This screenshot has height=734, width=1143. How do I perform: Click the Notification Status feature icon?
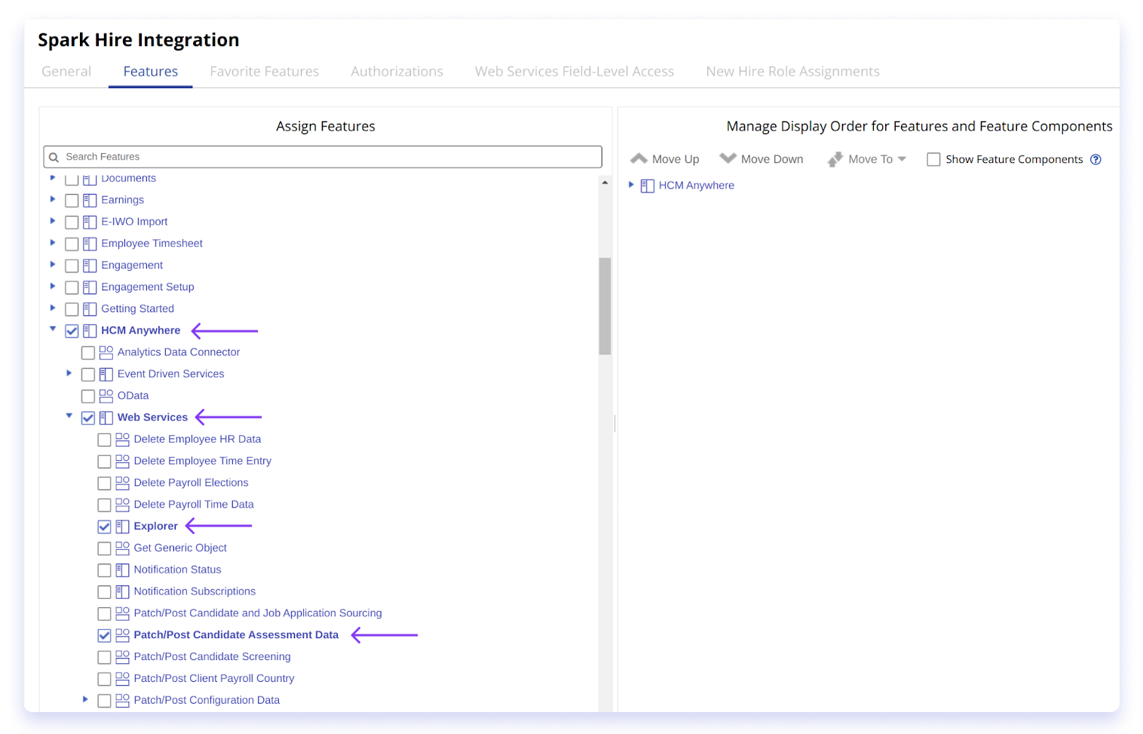122,570
